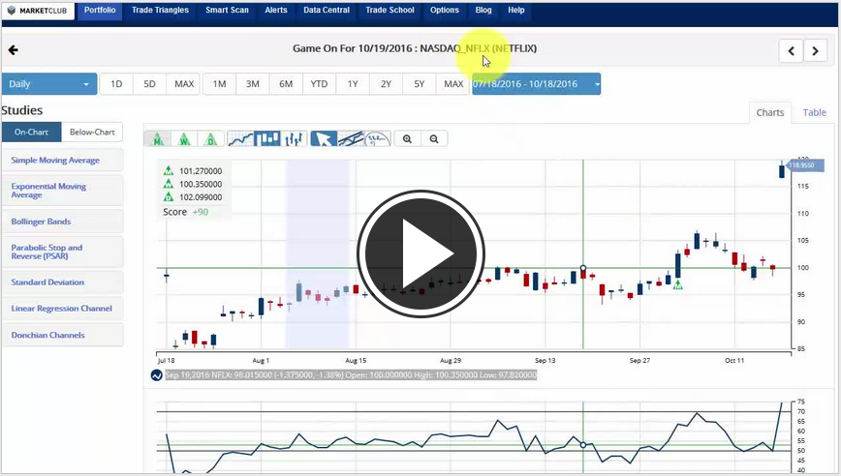Add Exponential Moving Average study
This screenshot has width=841, height=476.
pyautogui.click(x=62, y=191)
